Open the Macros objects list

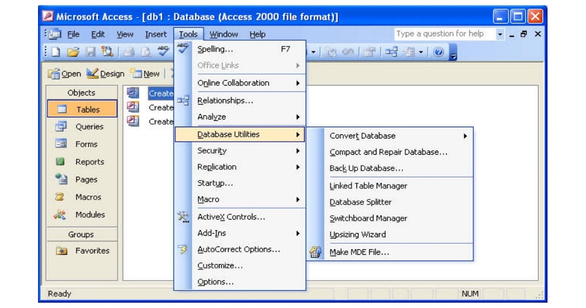coord(81,197)
